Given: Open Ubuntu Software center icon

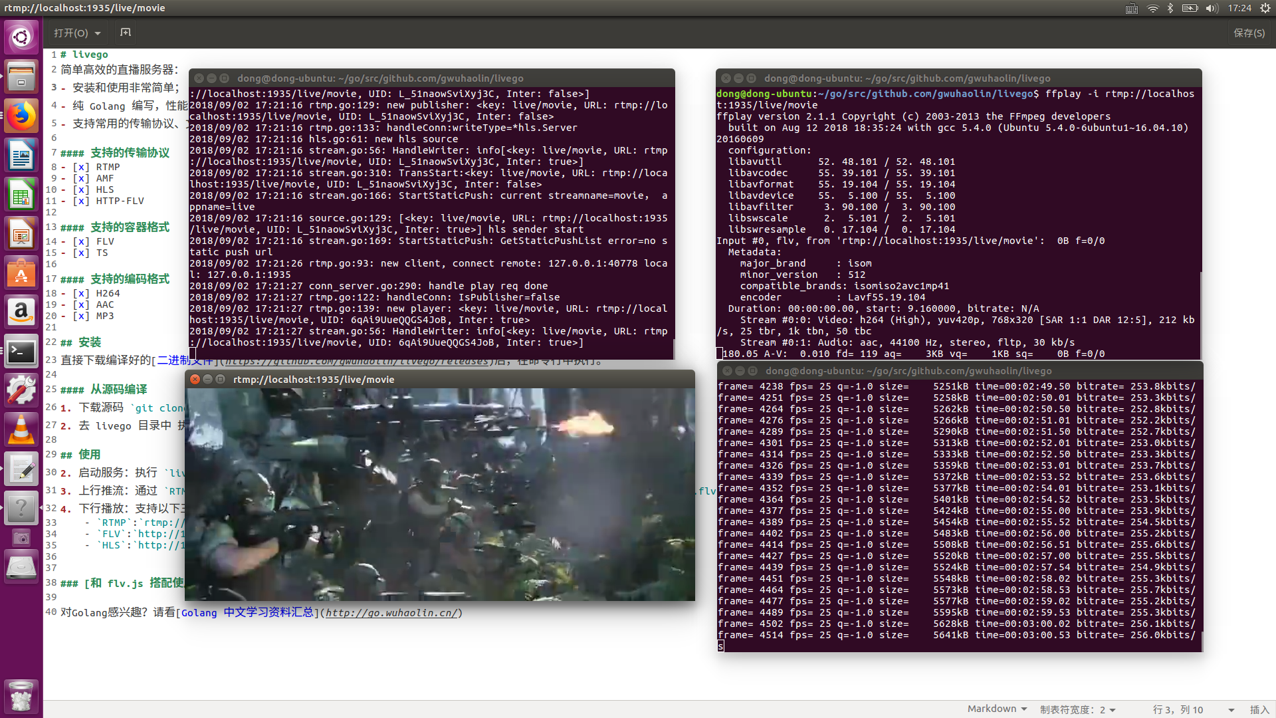Looking at the screenshot, I should click(x=21, y=273).
